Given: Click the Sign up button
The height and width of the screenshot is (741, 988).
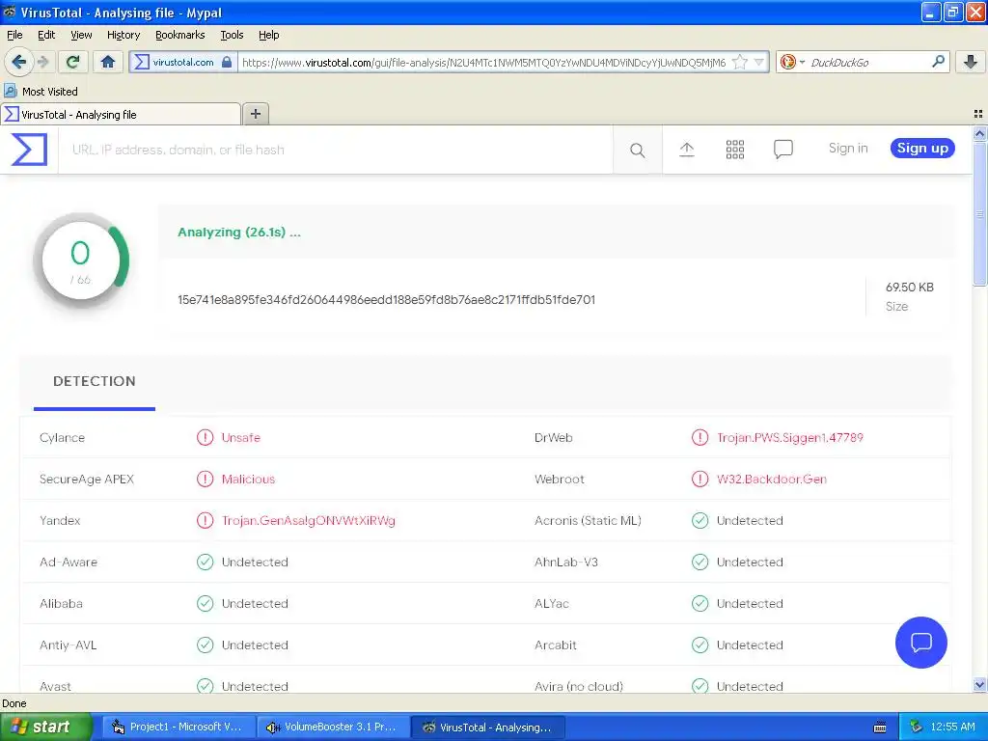Looking at the screenshot, I should 922,148.
